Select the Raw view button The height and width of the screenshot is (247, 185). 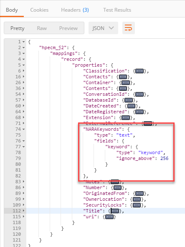click(x=42, y=28)
